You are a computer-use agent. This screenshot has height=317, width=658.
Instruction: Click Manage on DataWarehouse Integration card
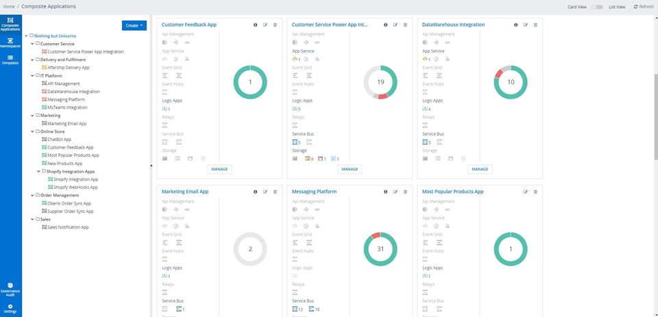pyautogui.click(x=480, y=169)
